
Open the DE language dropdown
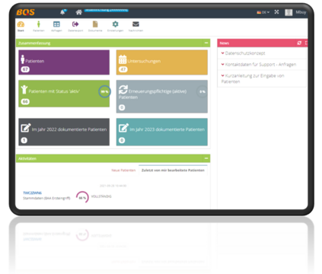coord(263,12)
